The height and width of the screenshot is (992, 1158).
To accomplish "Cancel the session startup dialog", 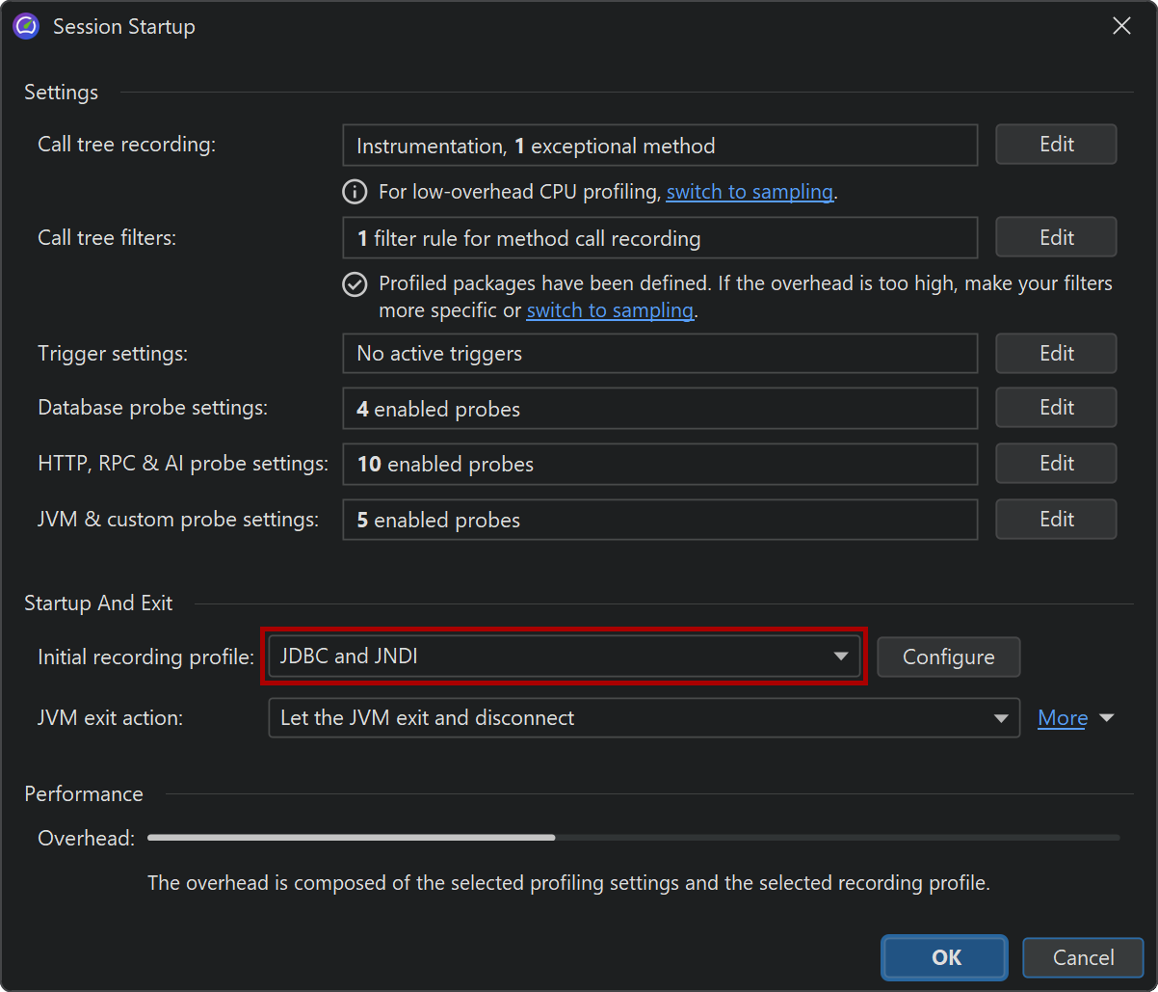I will click(x=1083, y=957).
